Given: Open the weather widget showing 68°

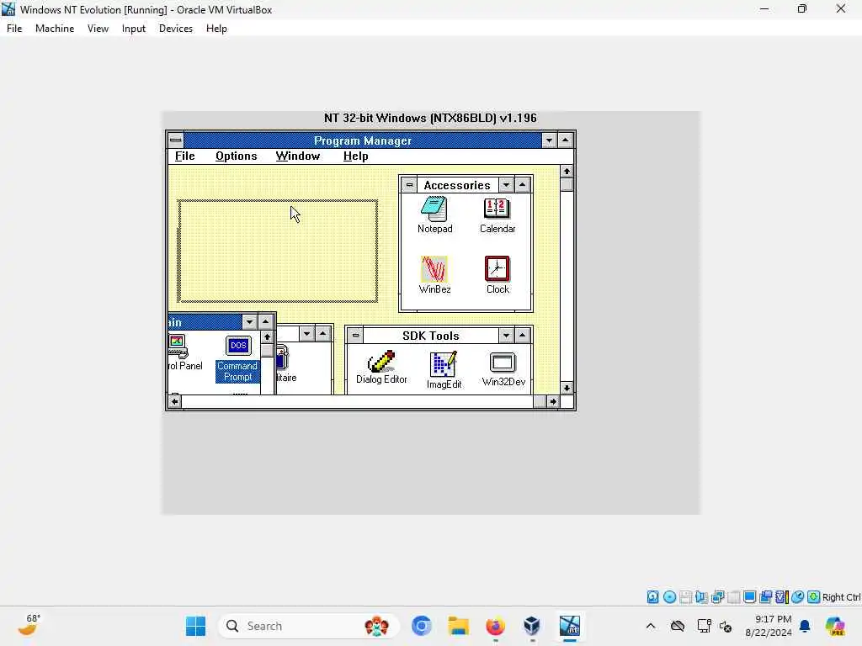Looking at the screenshot, I should point(29,626).
